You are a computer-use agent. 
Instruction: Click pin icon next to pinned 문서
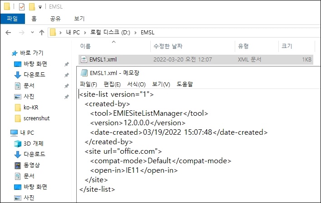pos(67,86)
